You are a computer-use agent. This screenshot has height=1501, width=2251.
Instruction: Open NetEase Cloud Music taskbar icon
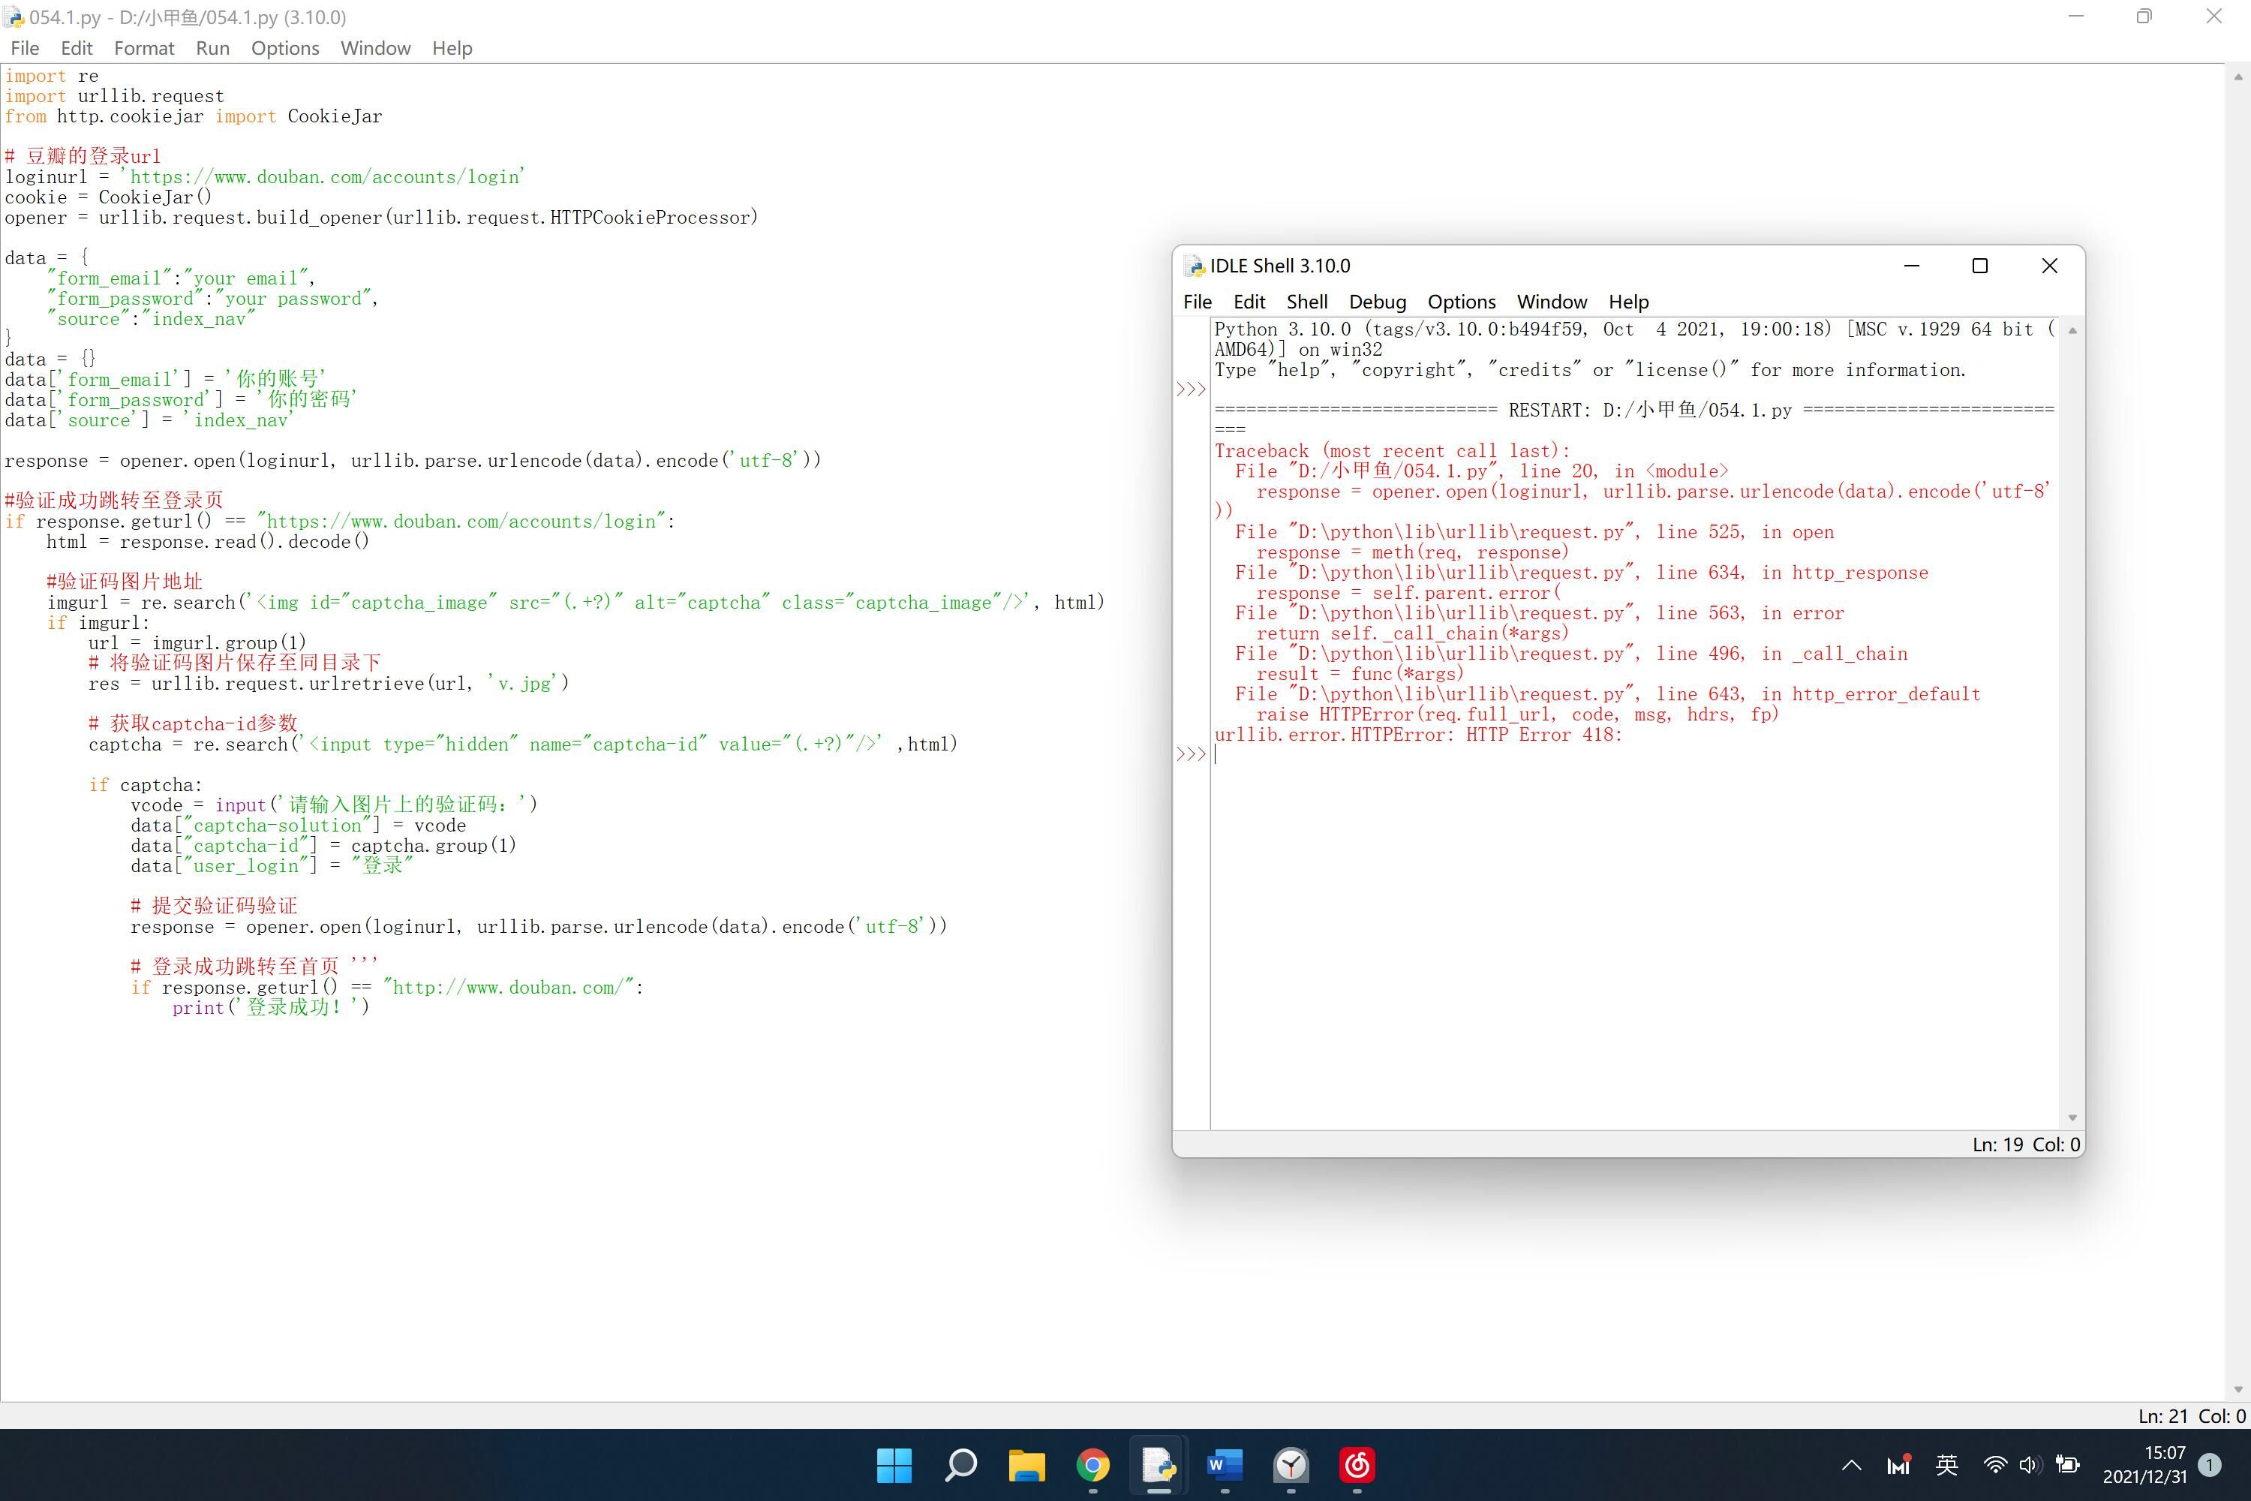1356,1465
